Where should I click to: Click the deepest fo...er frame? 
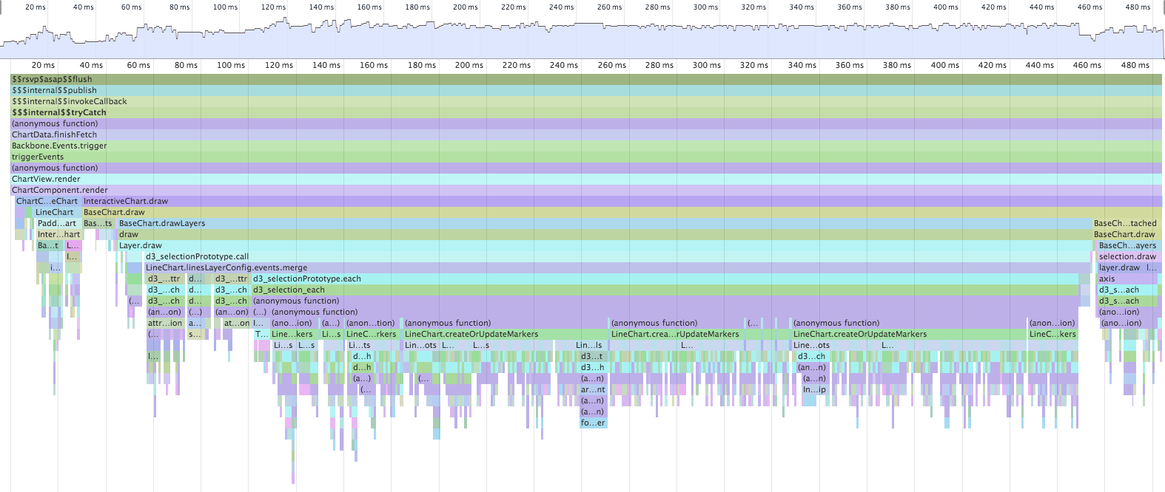(x=593, y=423)
